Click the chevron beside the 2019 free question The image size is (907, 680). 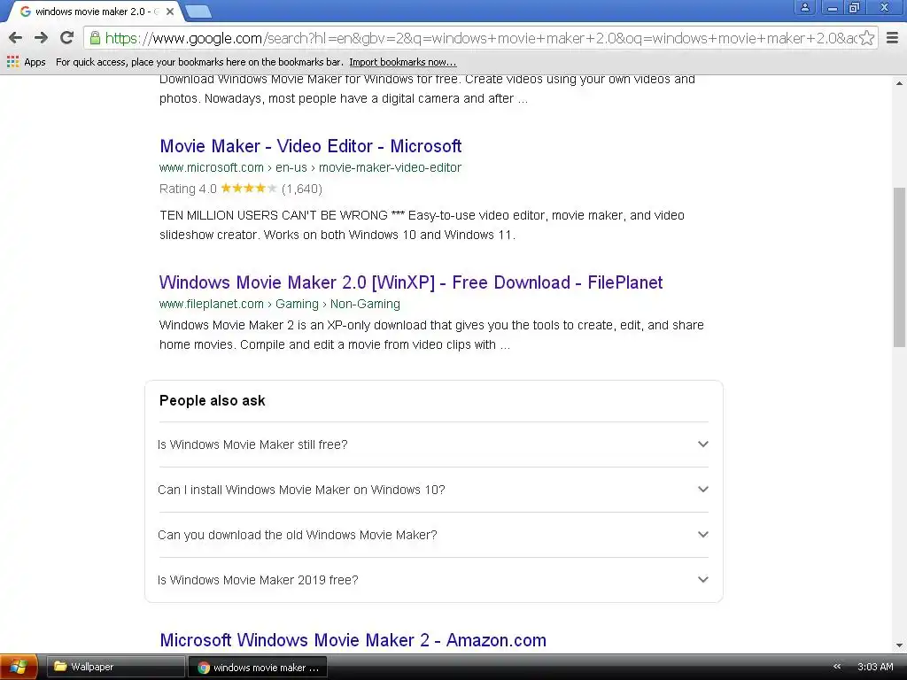click(x=702, y=579)
